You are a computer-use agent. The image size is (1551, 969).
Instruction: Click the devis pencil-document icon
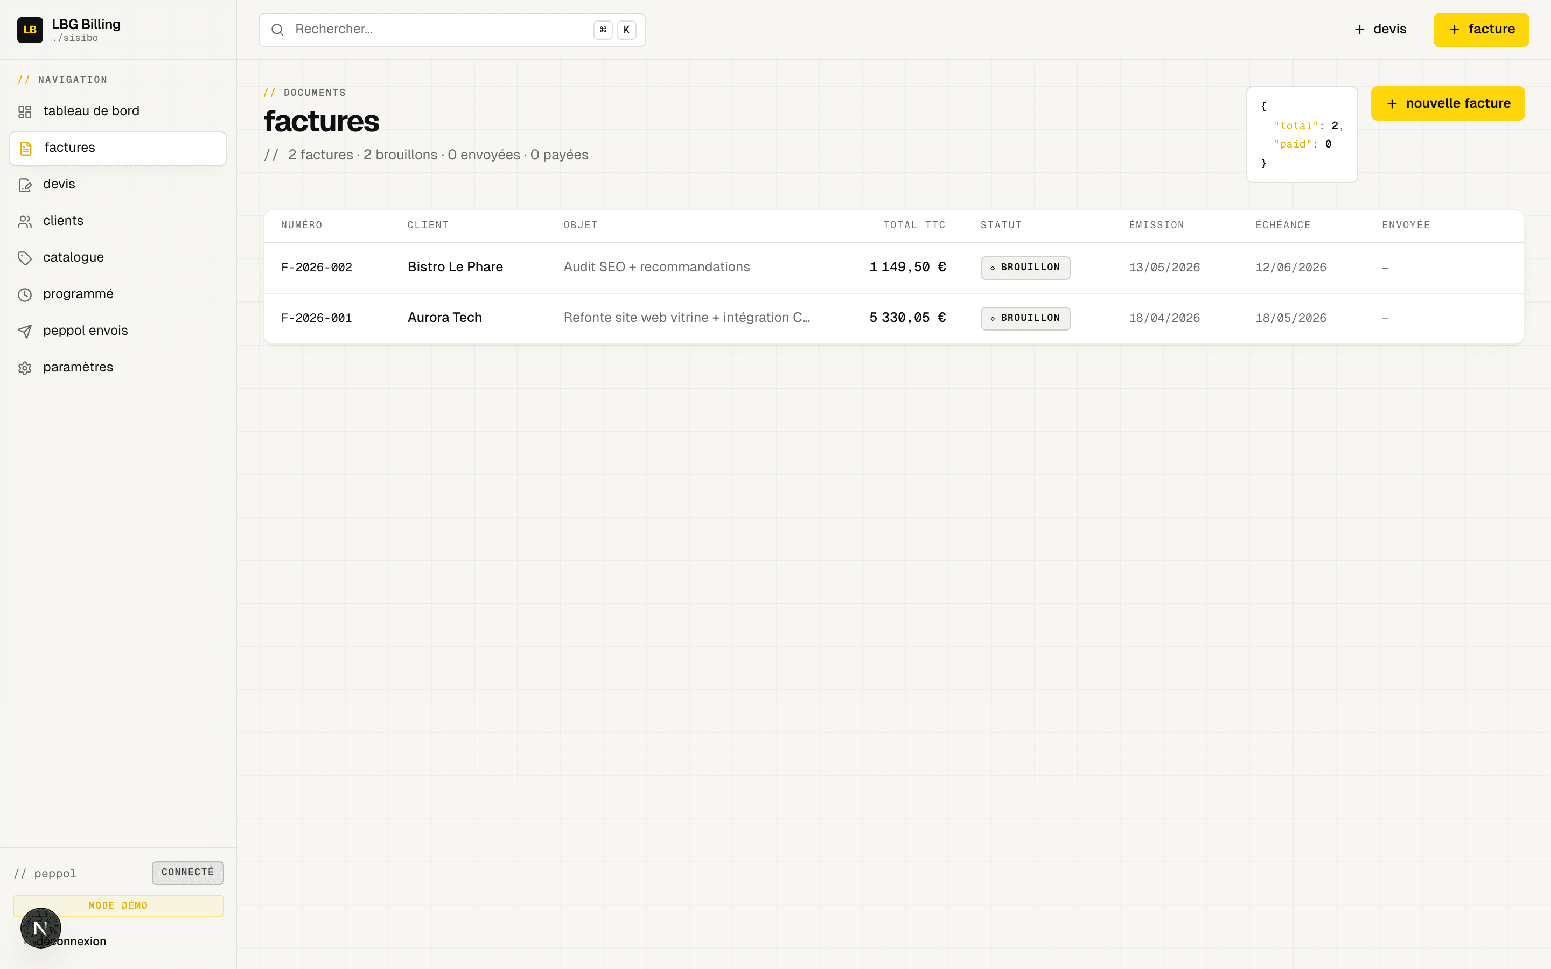(x=25, y=185)
